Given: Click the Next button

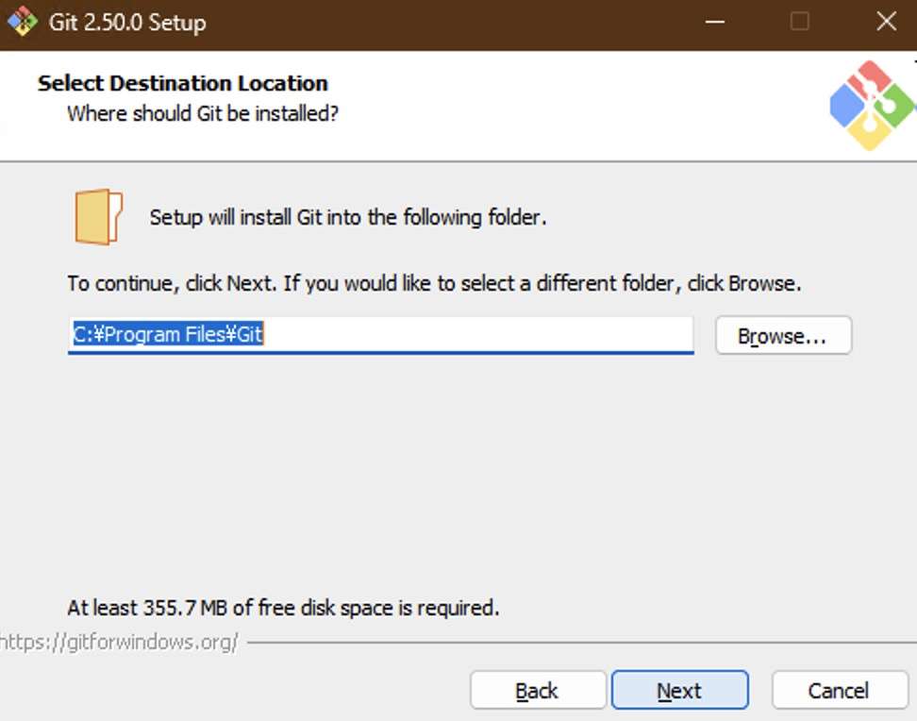Looking at the screenshot, I should tap(679, 690).
